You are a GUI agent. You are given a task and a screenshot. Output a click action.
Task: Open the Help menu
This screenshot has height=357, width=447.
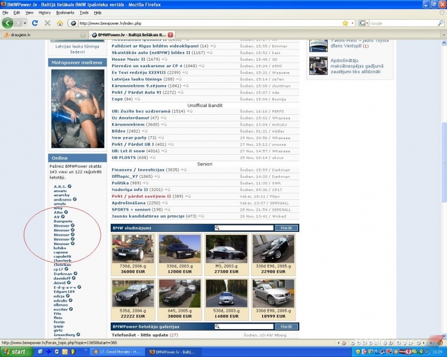click(x=98, y=12)
